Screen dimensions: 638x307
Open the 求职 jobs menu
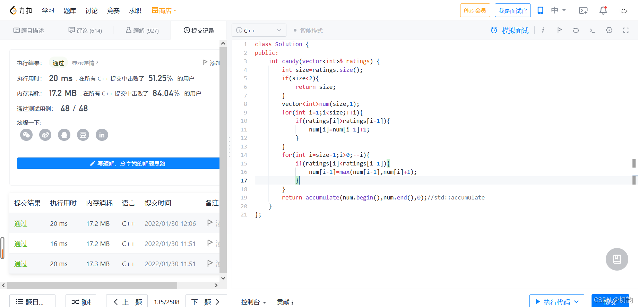pos(135,10)
